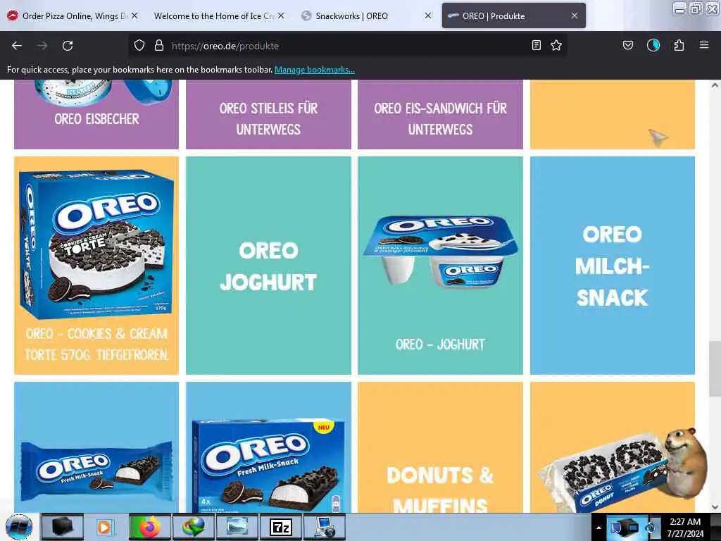721x541 pixels.
Task: Open the 7-Zip taskbar icon
Action: (x=280, y=527)
